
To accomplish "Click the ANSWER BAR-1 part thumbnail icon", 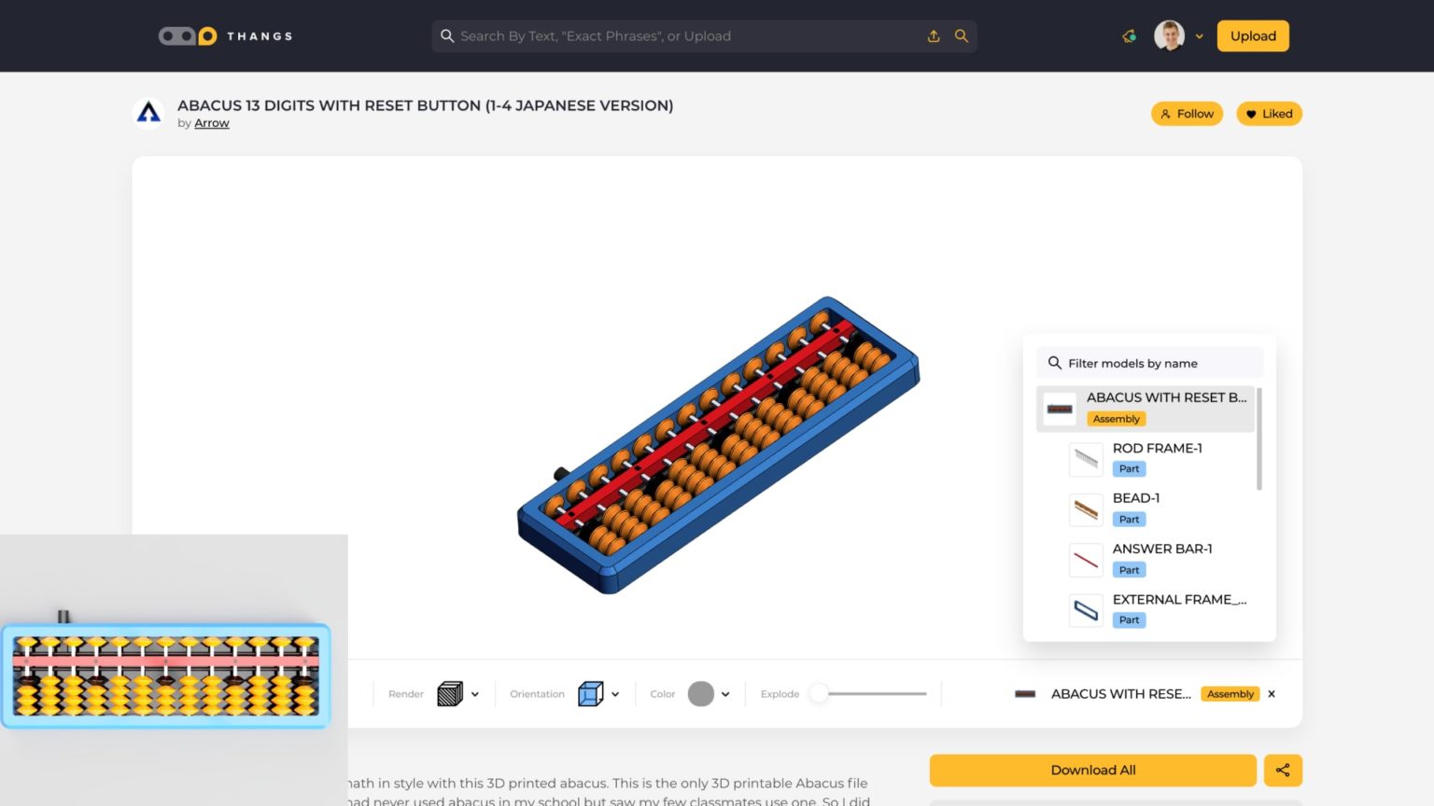I will (x=1085, y=559).
